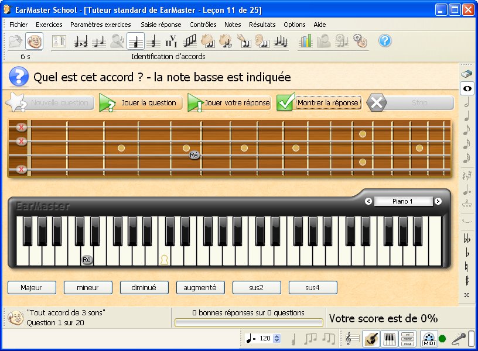478x351 pixels.
Task: Select the eraser tool in right sidebar
Action: coord(467,74)
